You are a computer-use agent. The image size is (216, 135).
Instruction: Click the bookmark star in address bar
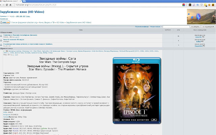click(x=186, y=5)
